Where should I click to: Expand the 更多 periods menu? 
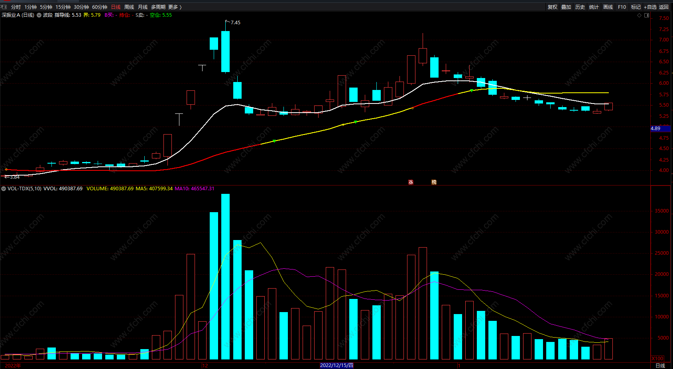(x=175, y=7)
